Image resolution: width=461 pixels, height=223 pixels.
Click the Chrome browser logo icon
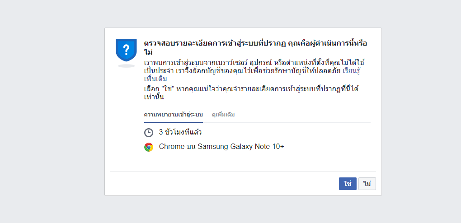(149, 147)
